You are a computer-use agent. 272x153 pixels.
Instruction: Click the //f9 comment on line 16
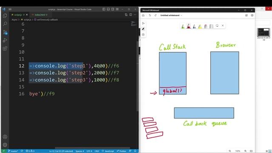point(49,94)
